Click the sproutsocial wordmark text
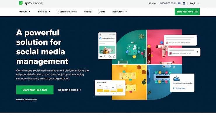 (34, 3)
